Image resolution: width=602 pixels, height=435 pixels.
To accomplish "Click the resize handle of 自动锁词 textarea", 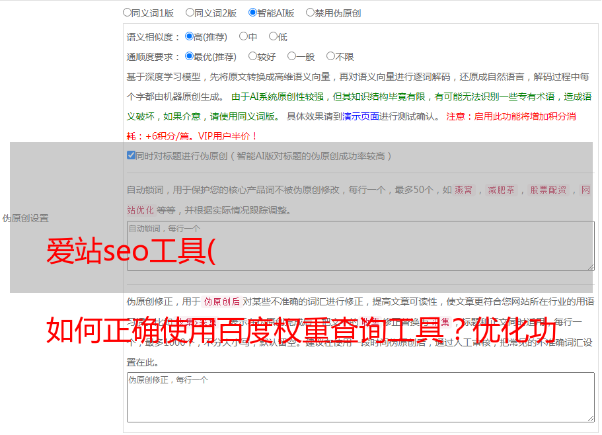I will point(591,267).
